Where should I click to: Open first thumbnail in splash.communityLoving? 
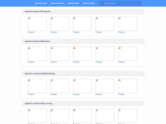37,116
